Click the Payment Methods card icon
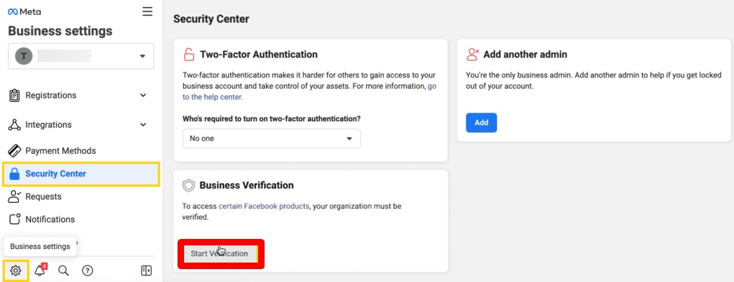The width and height of the screenshot is (734, 282). (x=14, y=151)
